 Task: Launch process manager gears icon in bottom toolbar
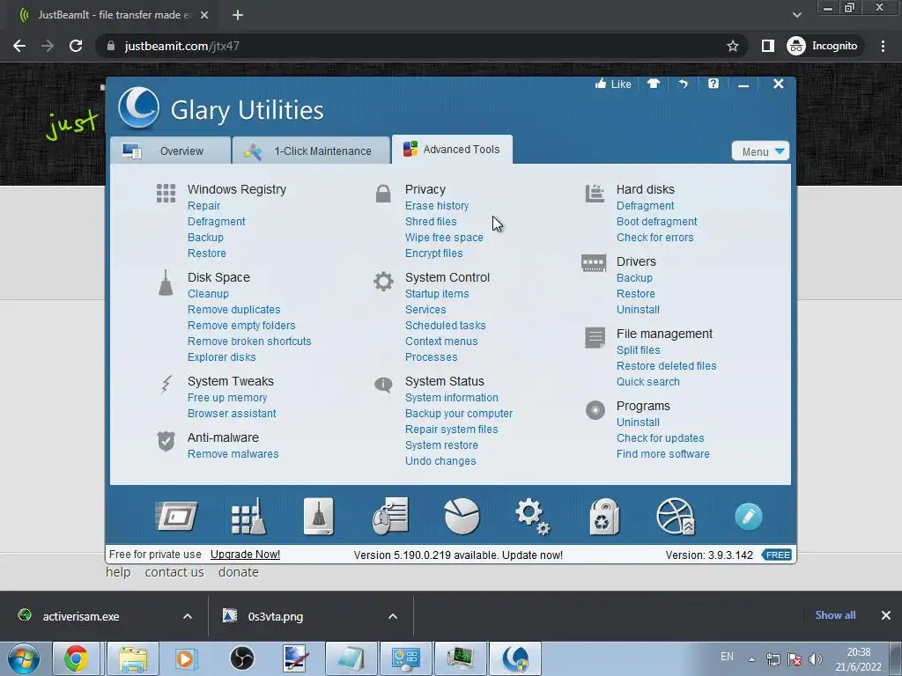tap(533, 517)
